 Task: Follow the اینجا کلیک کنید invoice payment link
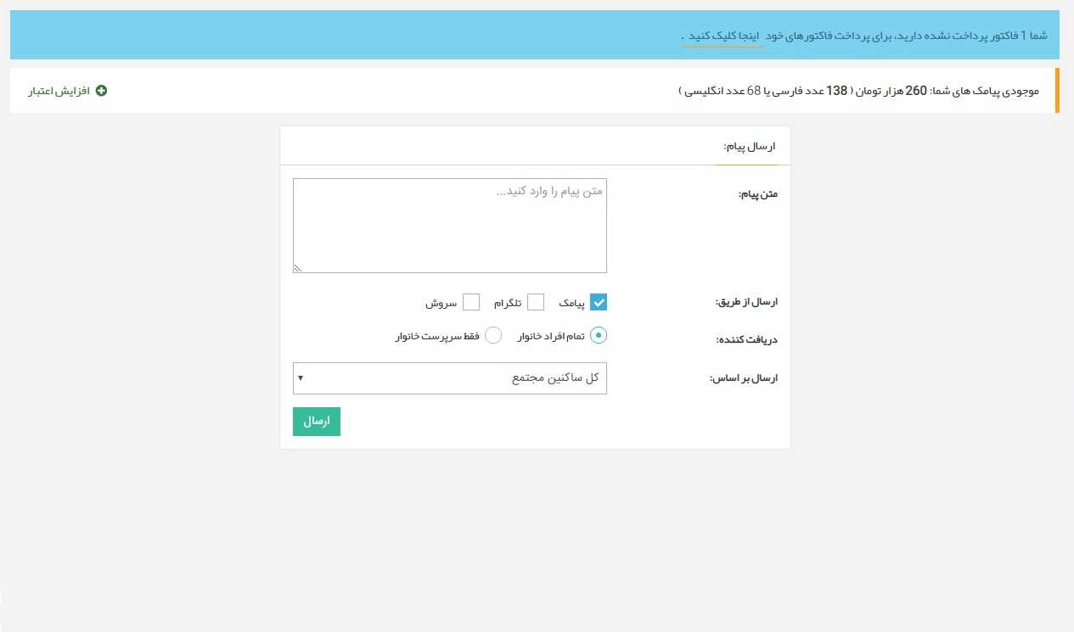(x=725, y=36)
